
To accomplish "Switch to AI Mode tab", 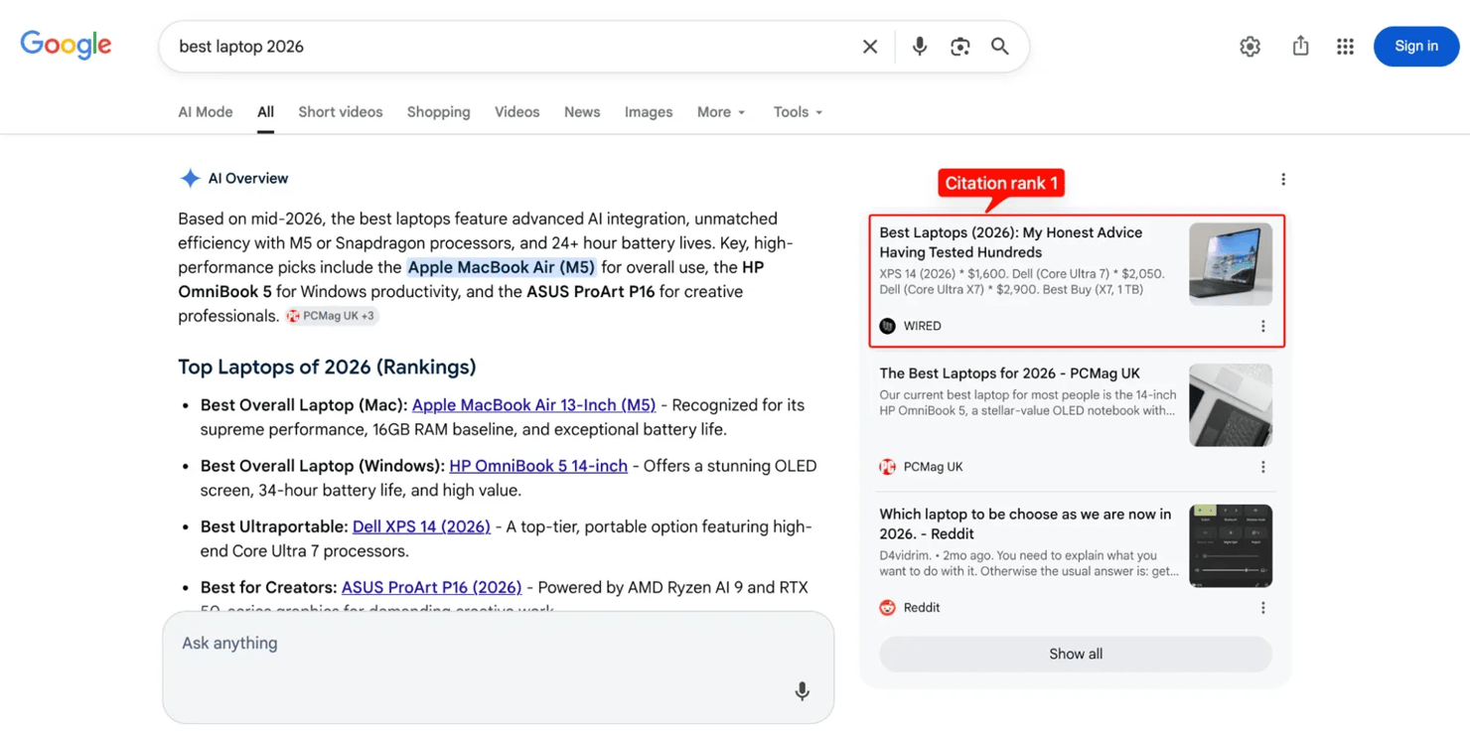I will coord(206,112).
